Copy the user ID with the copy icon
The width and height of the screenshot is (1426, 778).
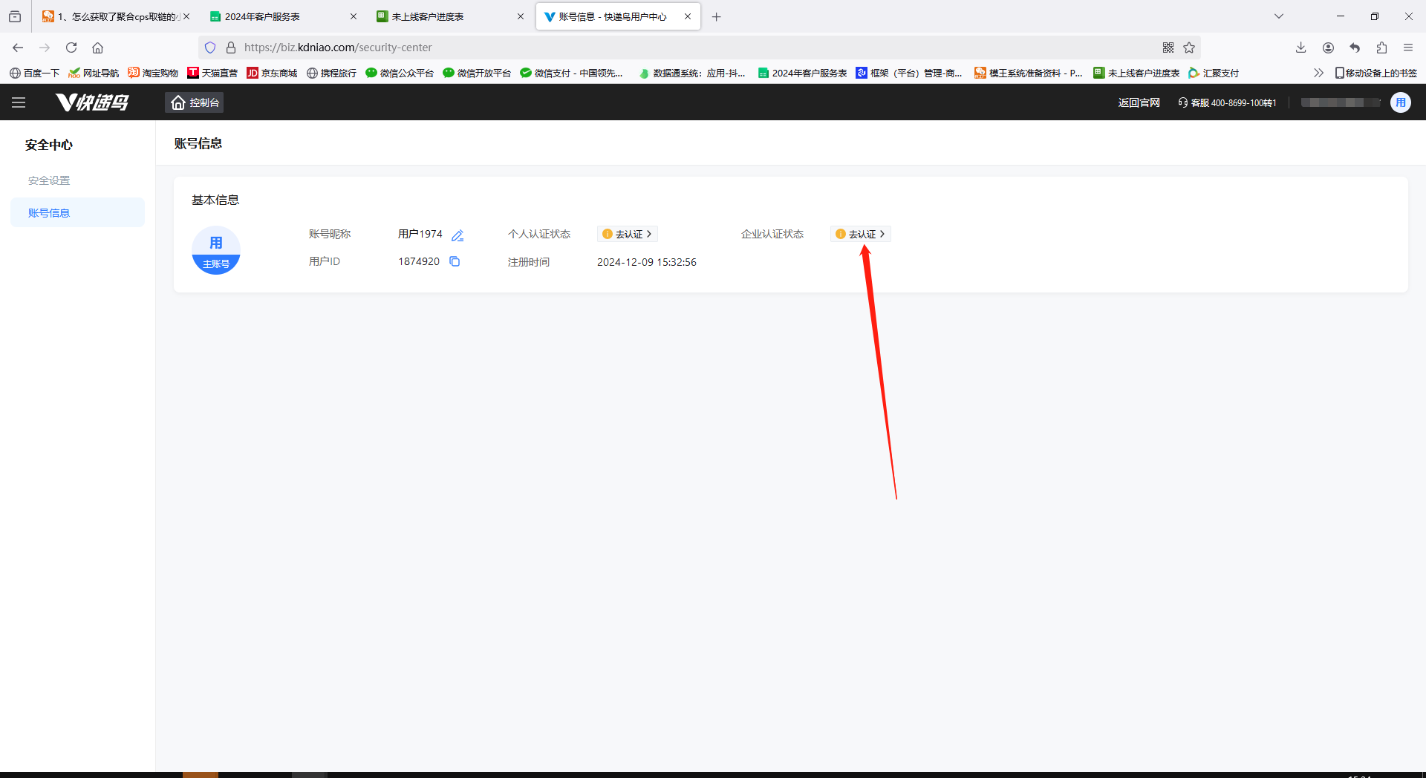(x=455, y=261)
